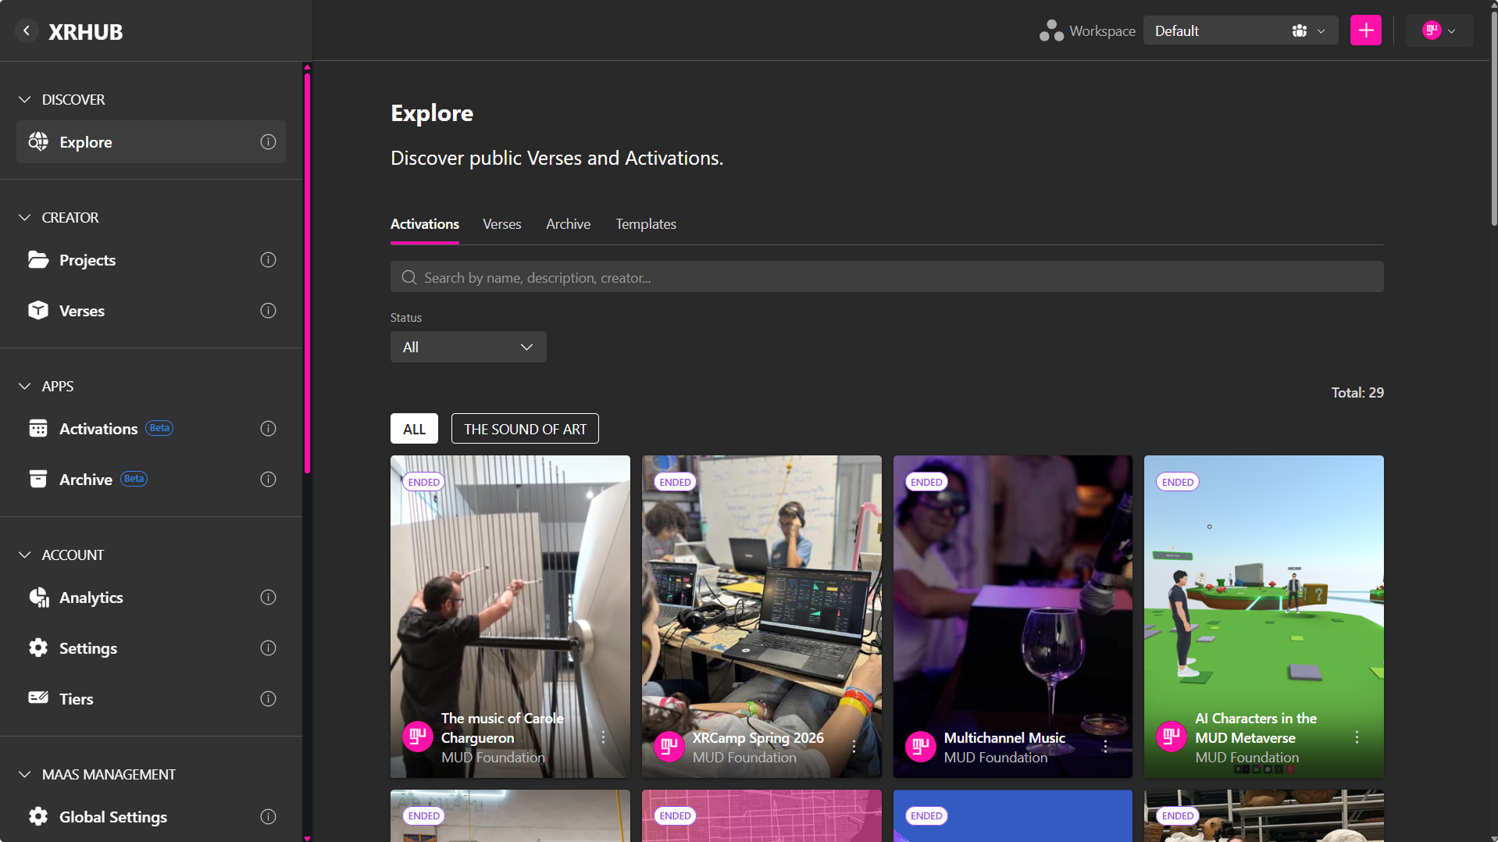Click the sidebar scroll-down arrow

[x=307, y=838]
